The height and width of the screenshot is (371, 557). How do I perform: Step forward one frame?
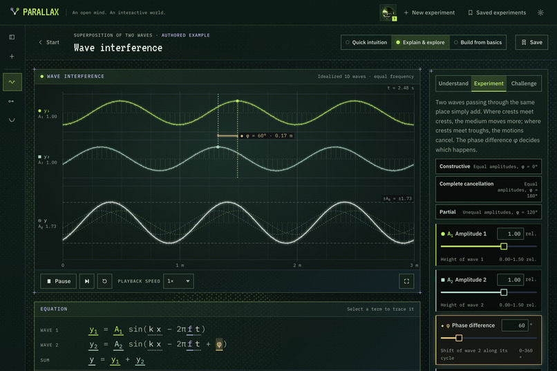coord(86,281)
